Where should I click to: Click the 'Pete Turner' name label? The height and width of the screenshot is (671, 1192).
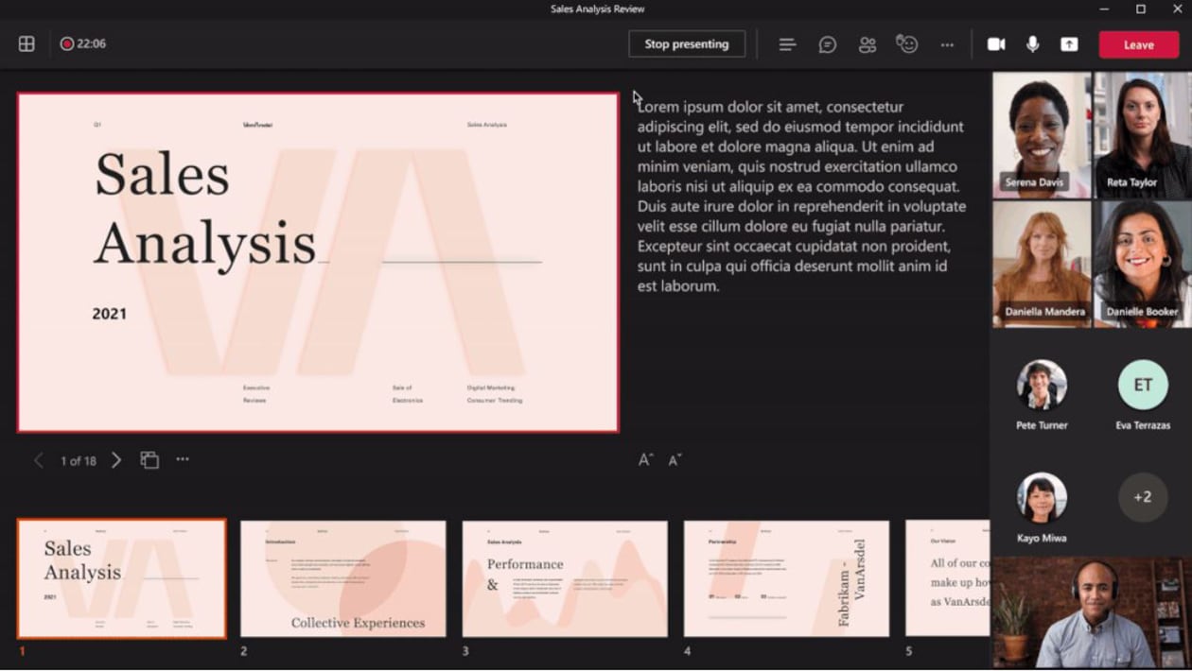point(1042,425)
